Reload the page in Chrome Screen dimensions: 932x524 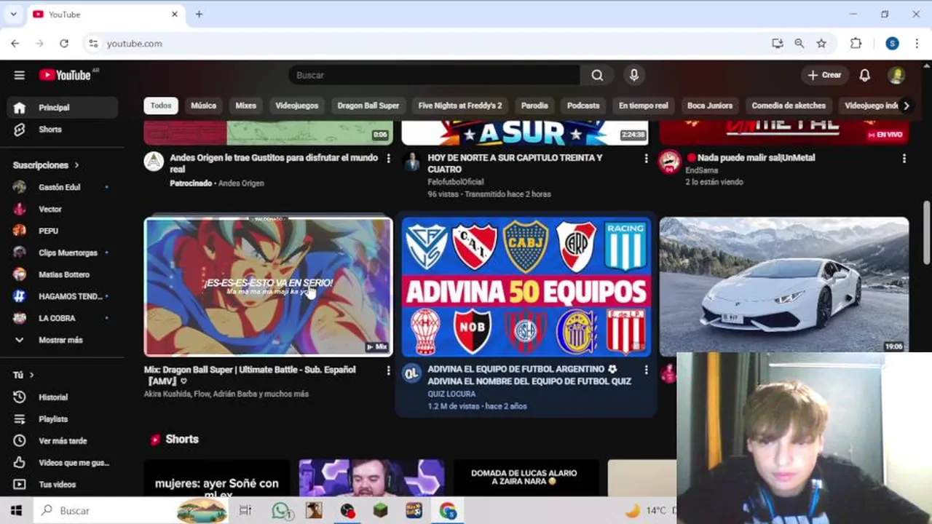pos(64,44)
